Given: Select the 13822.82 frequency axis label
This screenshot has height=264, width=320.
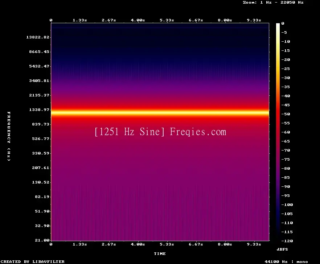Looking at the screenshot, I should tap(38, 37).
